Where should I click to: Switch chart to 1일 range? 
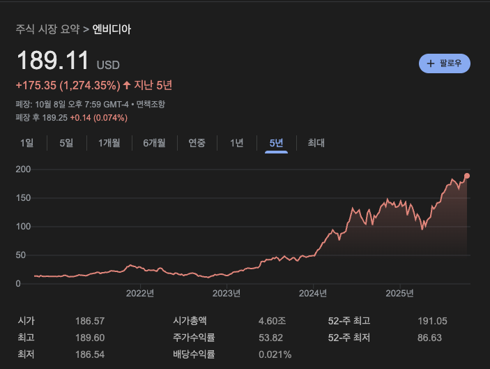point(27,143)
